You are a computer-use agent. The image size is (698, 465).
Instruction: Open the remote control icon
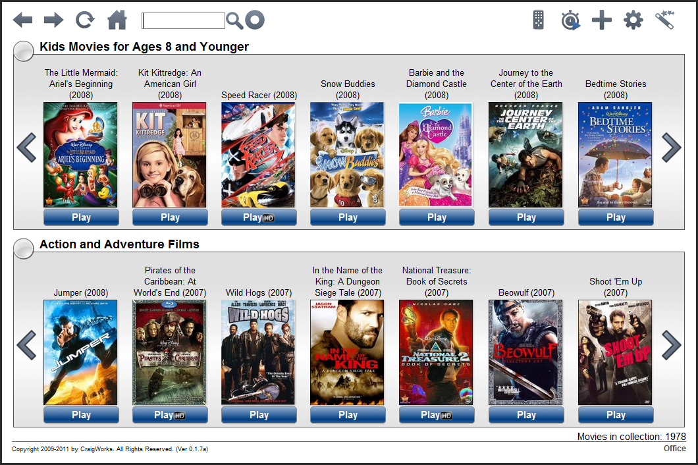[x=539, y=20]
